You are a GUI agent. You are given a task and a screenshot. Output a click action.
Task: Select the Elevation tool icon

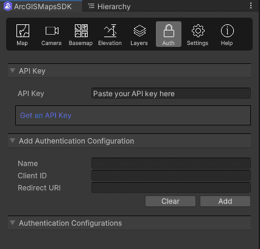pyautogui.click(x=110, y=34)
